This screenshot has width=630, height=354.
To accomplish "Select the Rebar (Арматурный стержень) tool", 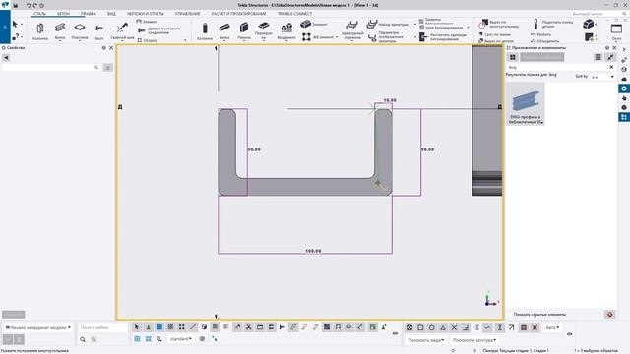I will (352, 30).
